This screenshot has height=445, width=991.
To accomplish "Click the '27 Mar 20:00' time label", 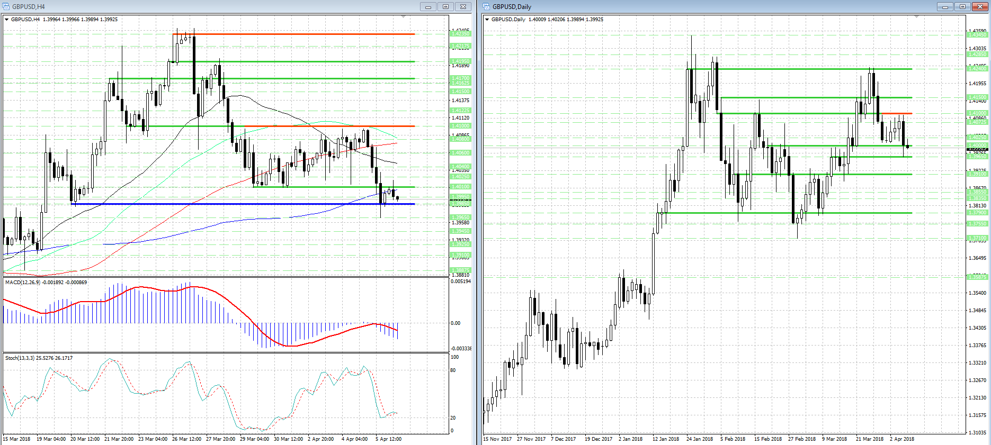I will (220, 439).
